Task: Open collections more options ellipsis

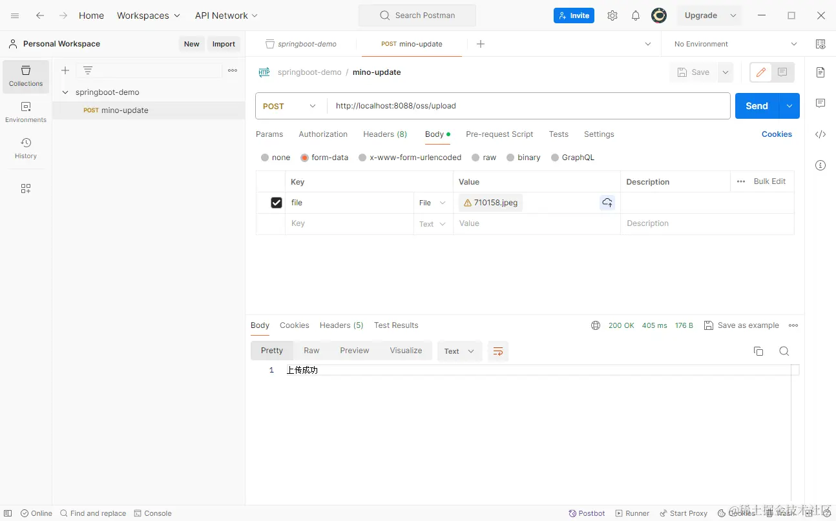Action: pyautogui.click(x=233, y=70)
